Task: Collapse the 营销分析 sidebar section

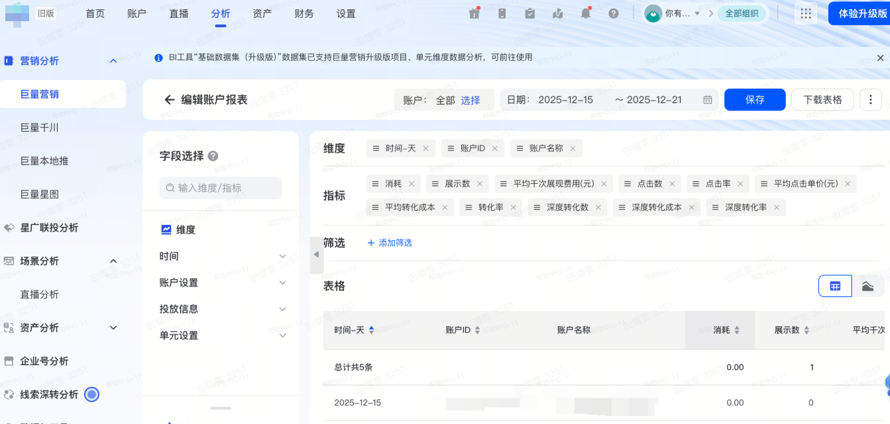Action: tap(113, 61)
